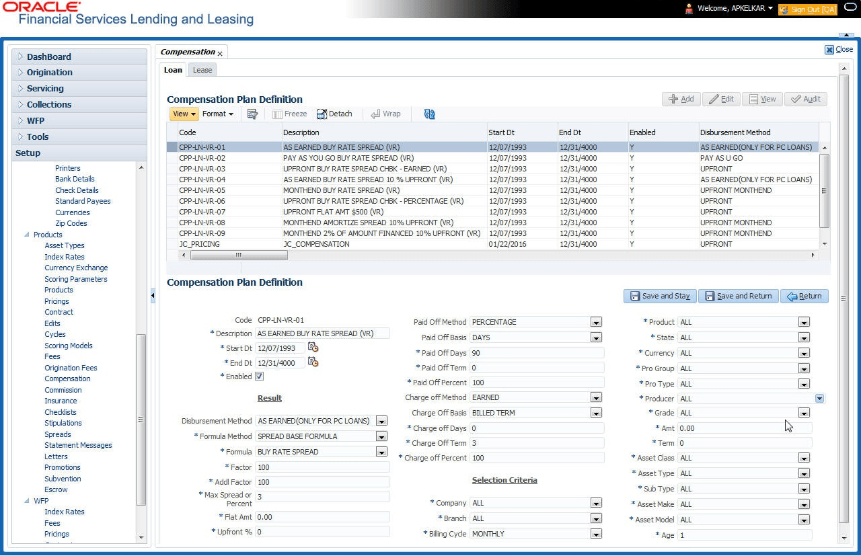Image resolution: width=861 pixels, height=556 pixels.
Task: Open the View menu in table toolbar
Action: tap(184, 114)
